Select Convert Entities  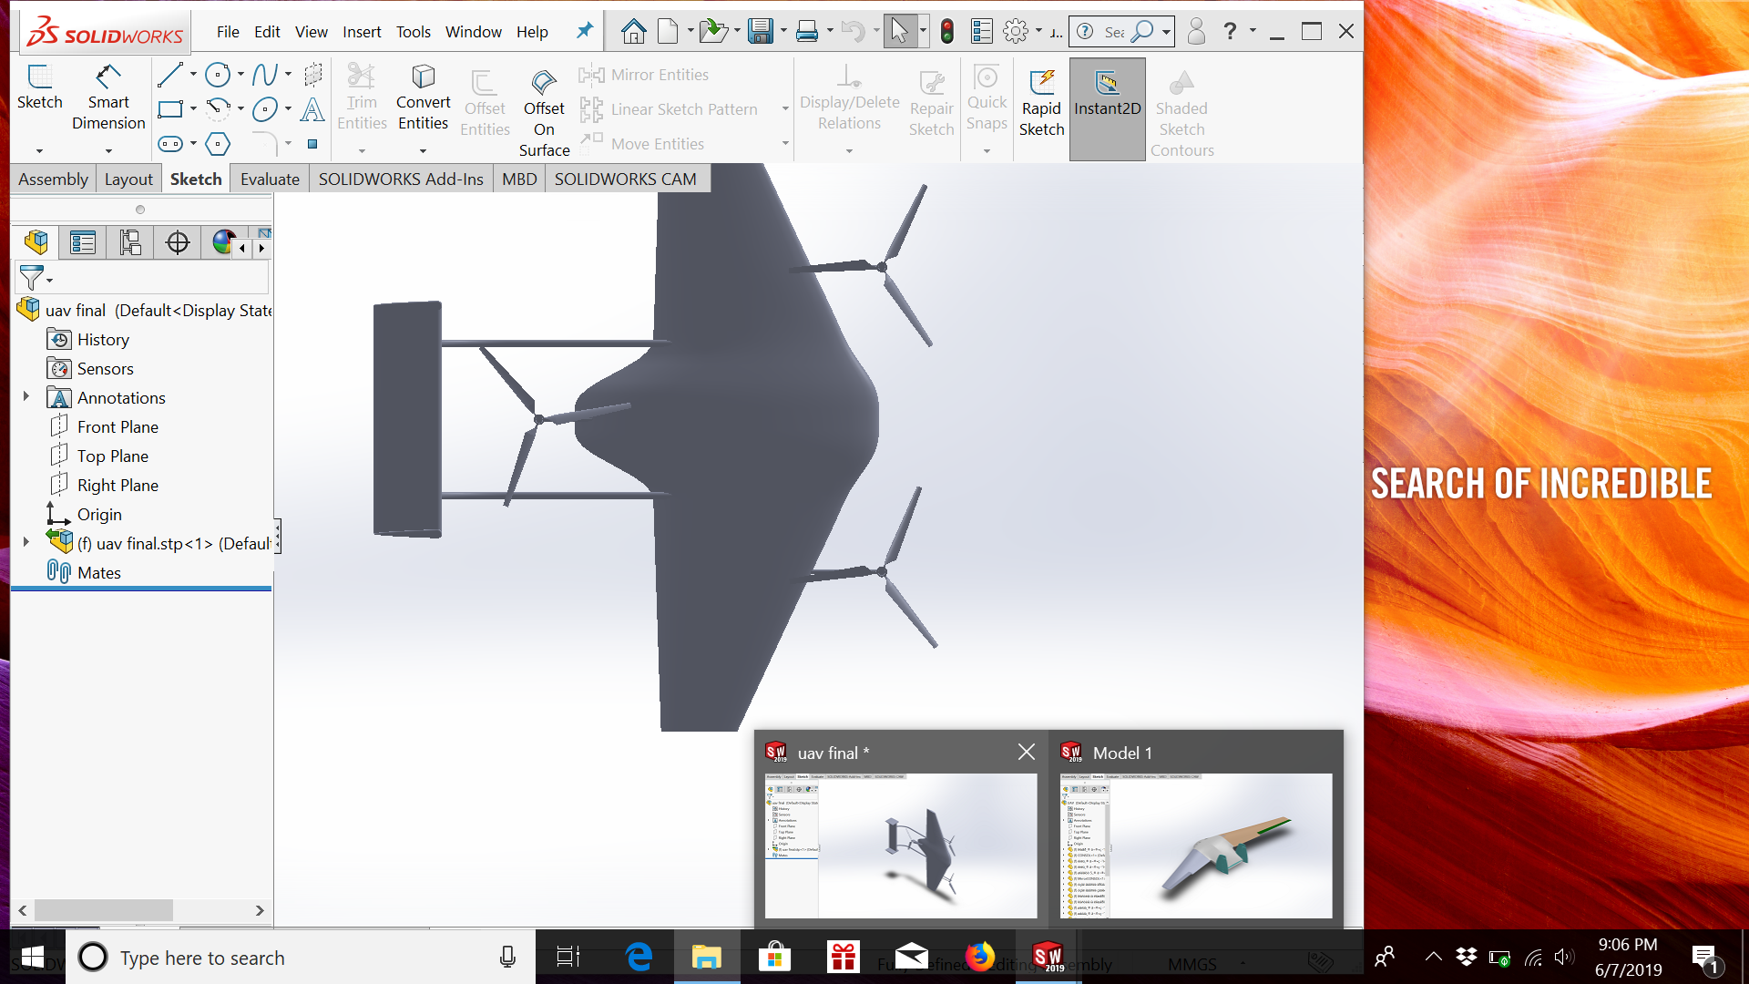423,96
